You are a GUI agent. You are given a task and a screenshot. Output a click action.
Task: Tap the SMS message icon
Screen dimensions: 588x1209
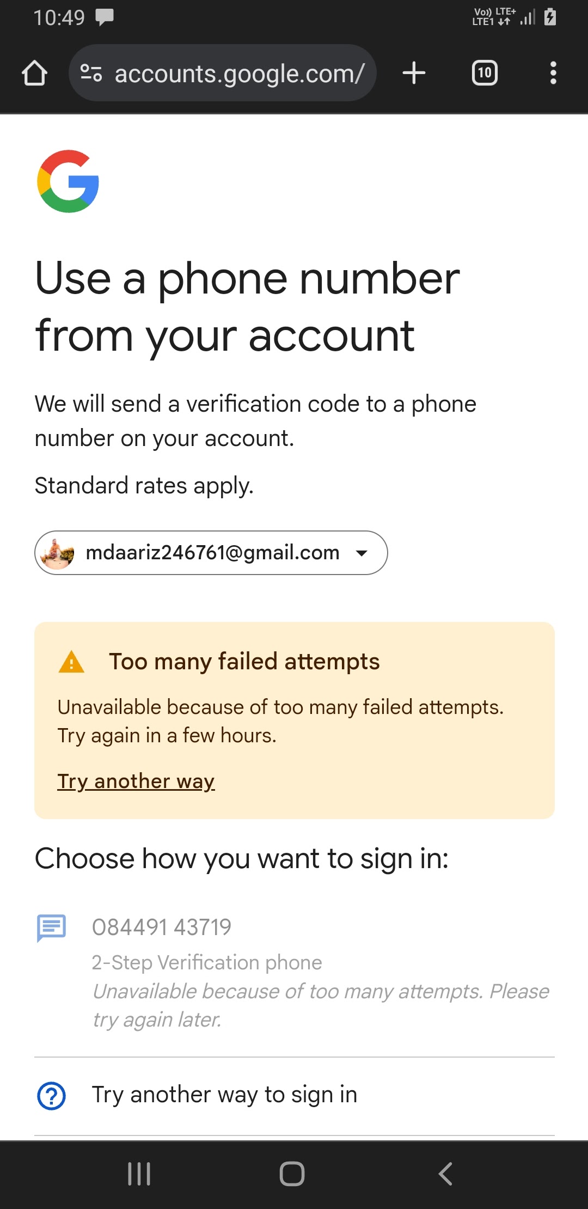coord(51,927)
